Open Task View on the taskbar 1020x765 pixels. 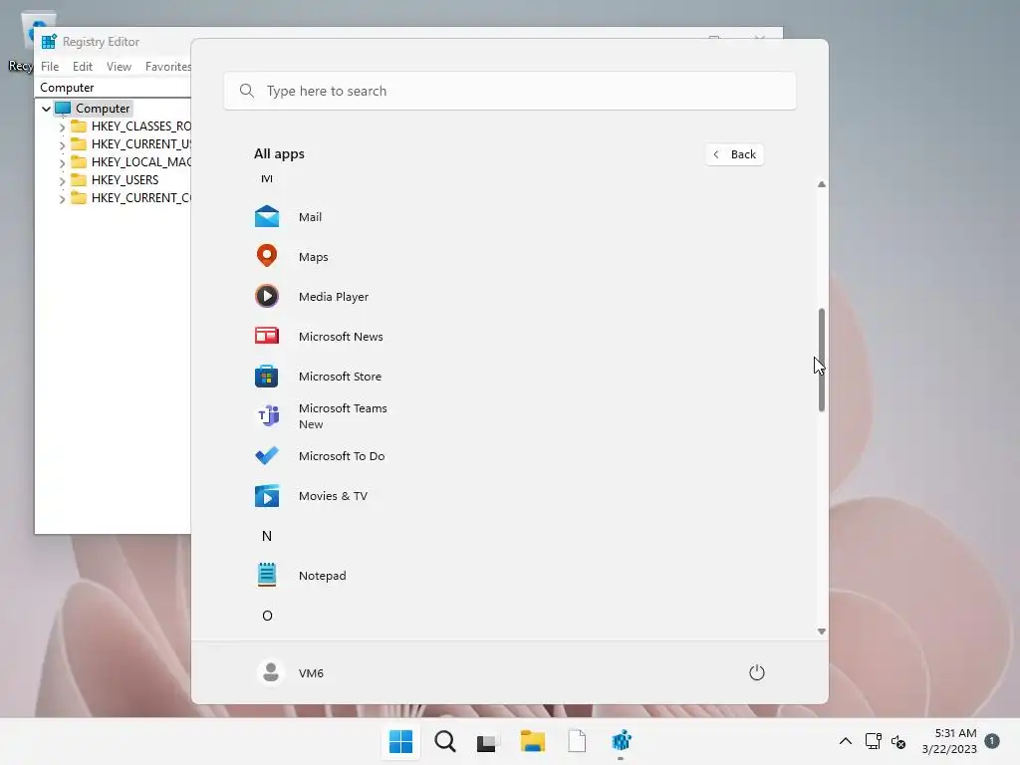(x=487, y=741)
